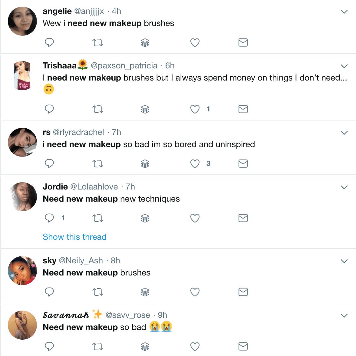Send Jordie's tweet via direct message
Screen dimensions: 356x356
[243, 218]
